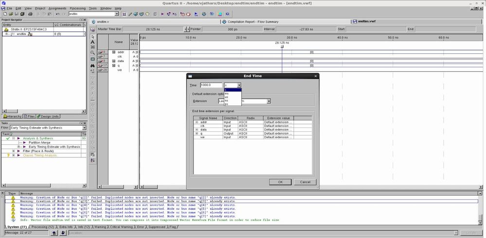This screenshot has height=238, width=486.
Task: Expand the addr bus in waveform name list
Action: tap(114, 52)
